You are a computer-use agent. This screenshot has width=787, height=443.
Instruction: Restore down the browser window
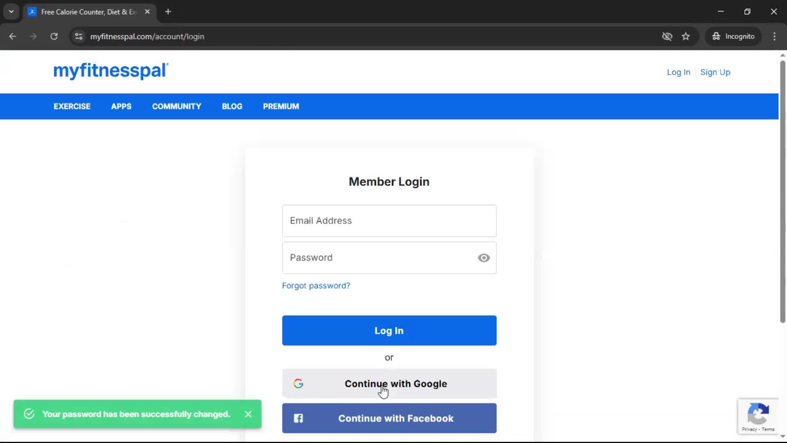(747, 11)
